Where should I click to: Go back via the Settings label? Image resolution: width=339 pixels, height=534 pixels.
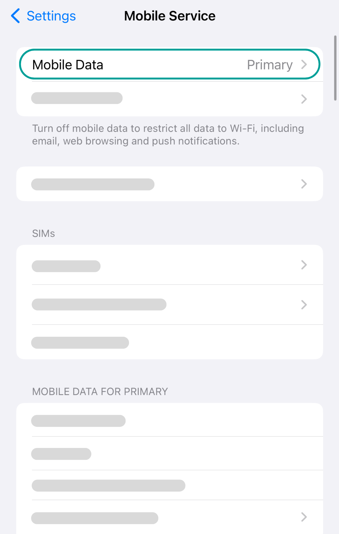point(51,16)
